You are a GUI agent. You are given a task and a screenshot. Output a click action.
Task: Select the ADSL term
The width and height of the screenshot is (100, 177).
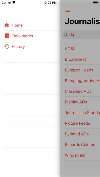[x=82, y=49]
